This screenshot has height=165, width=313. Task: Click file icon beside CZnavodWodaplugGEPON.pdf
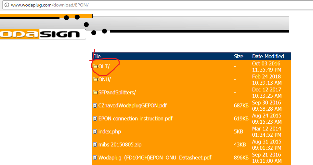coord(95,105)
